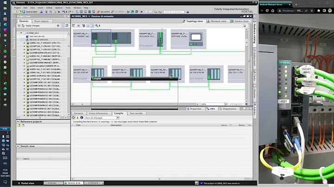This screenshot has width=334, height=187.
Task: Collapse the AC3888_WCS project root node
Action: [21, 33]
